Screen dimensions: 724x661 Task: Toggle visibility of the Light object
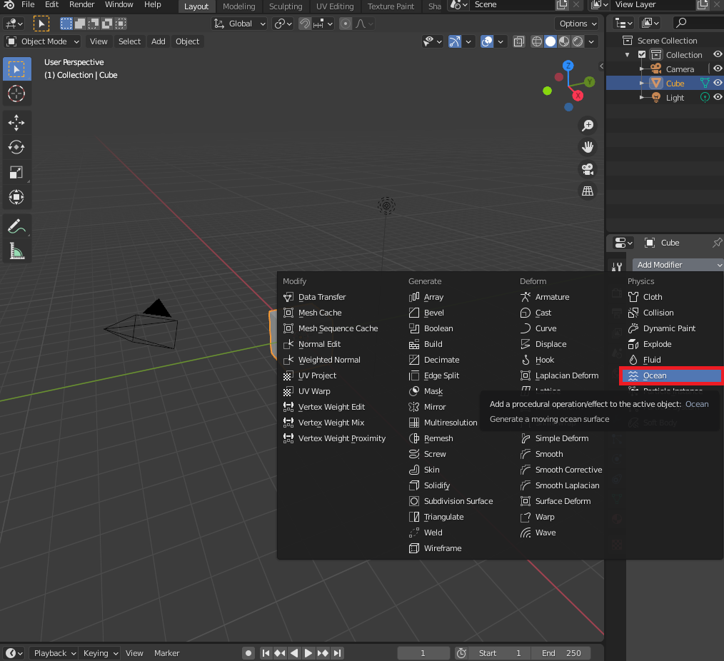click(718, 98)
